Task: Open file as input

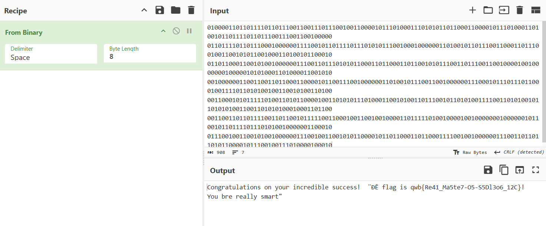Action: coord(504,10)
